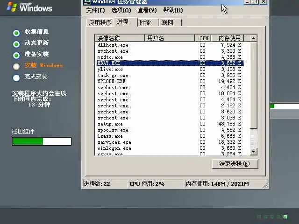Screen dimensions: 299x224
Task: Select the XPLODE.EXE process row
Action: point(170,81)
